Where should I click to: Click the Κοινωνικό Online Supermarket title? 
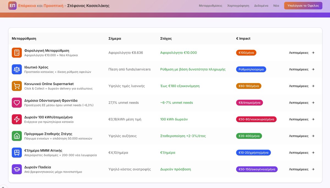coord(49,84)
